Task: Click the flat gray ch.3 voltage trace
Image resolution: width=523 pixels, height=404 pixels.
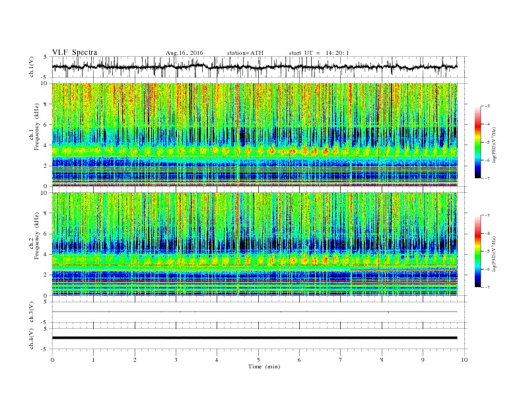Action: click(x=254, y=312)
